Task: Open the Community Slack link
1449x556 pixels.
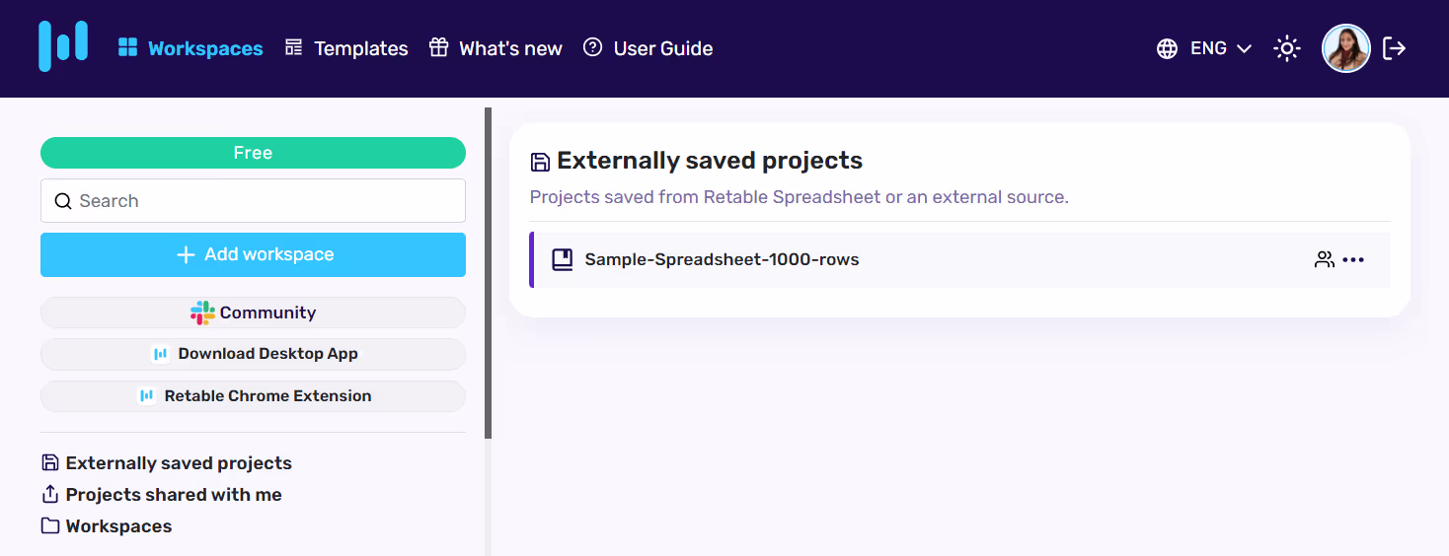Action: click(253, 313)
